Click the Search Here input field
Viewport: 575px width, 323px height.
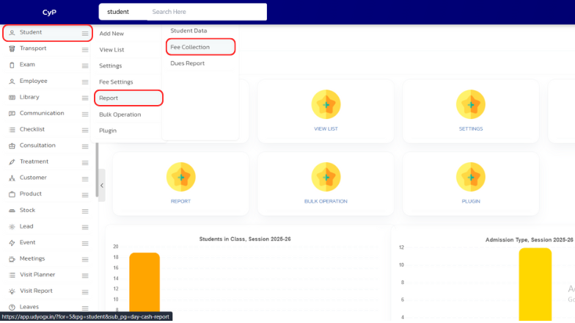click(205, 12)
